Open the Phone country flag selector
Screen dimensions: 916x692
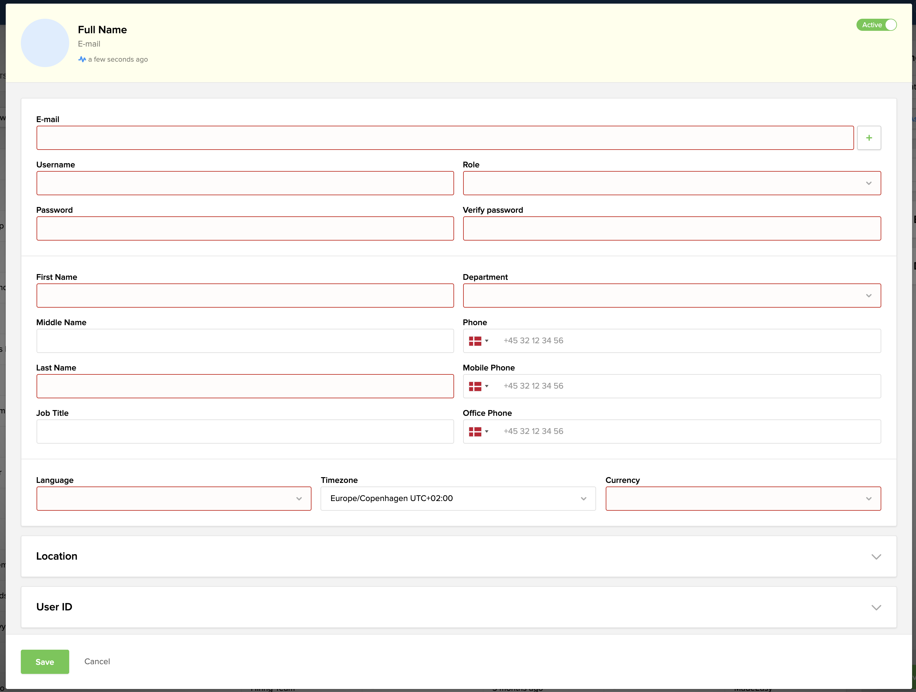coord(478,341)
